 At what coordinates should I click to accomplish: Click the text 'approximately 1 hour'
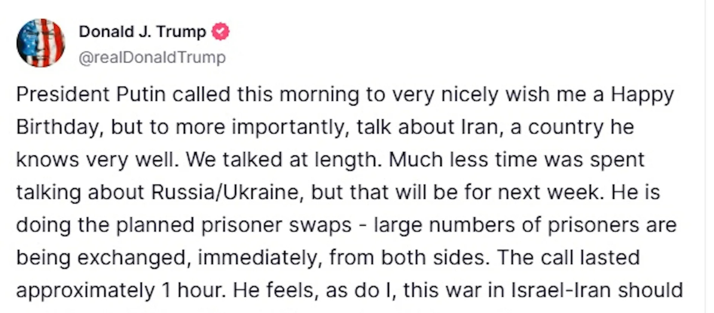(121, 291)
